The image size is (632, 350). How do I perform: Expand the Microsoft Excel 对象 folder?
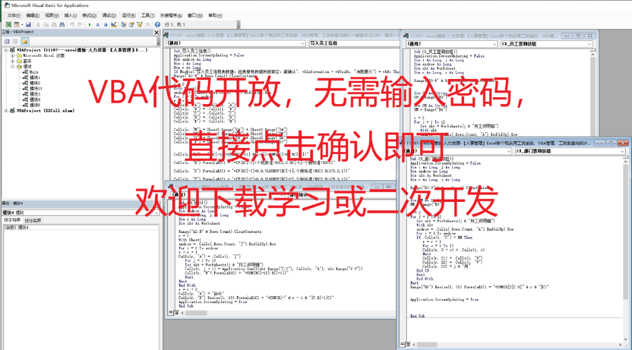coord(12,56)
